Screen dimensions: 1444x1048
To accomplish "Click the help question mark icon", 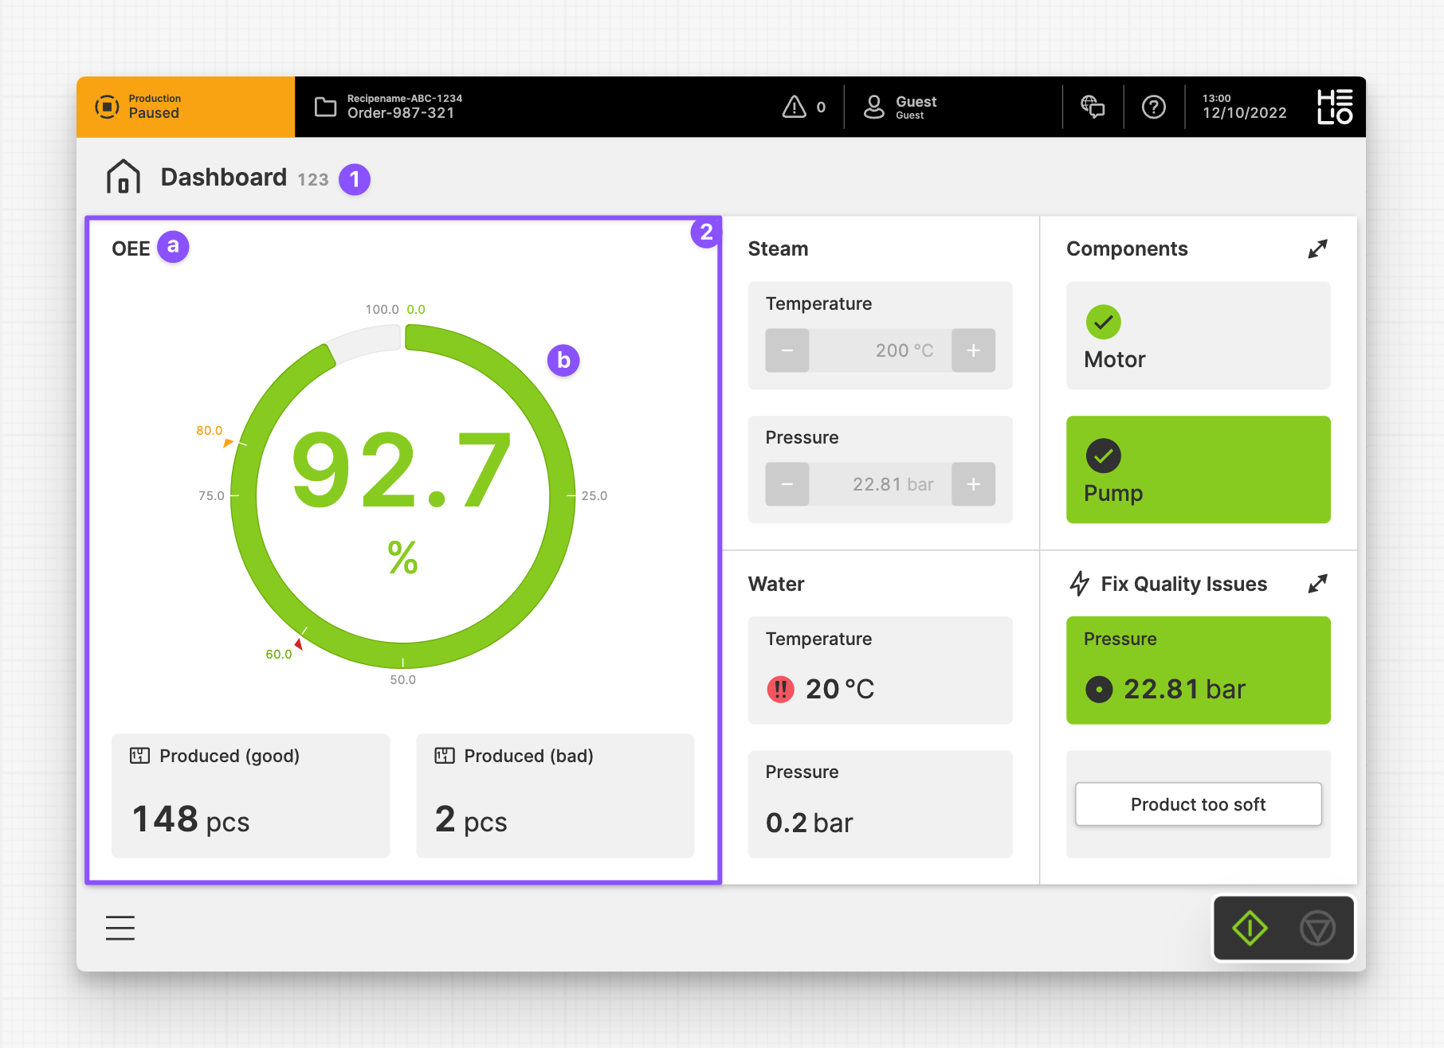I will (1153, 107).
